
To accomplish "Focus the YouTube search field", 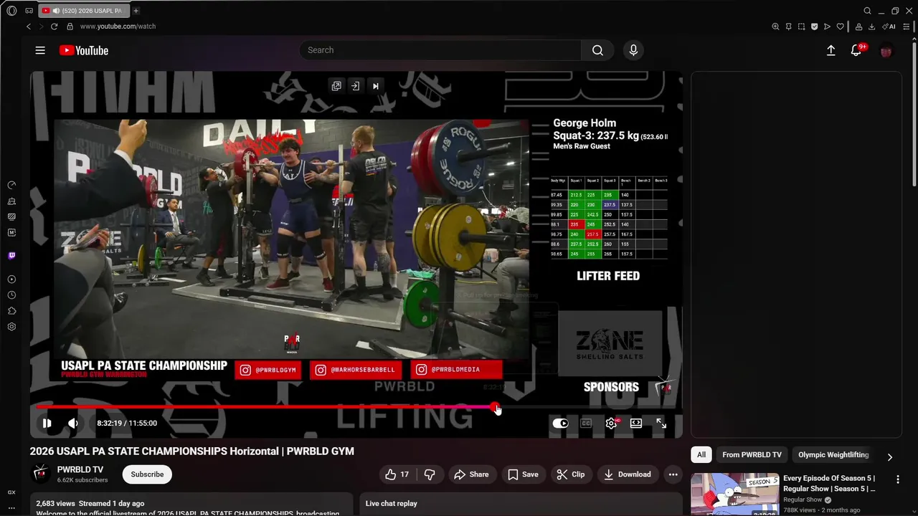I will click(x=440, y=50).
